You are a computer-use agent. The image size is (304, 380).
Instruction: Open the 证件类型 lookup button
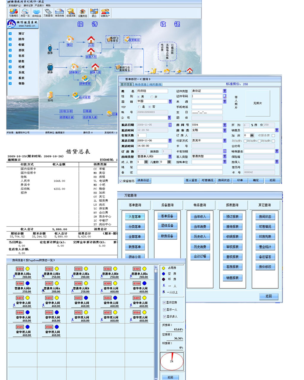(225, 91)
